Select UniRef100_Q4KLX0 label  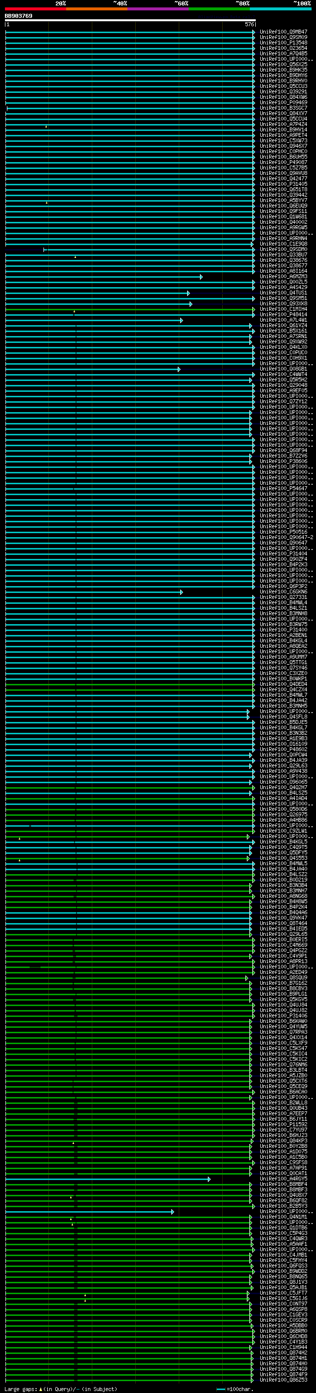click(x=283, y=346)
